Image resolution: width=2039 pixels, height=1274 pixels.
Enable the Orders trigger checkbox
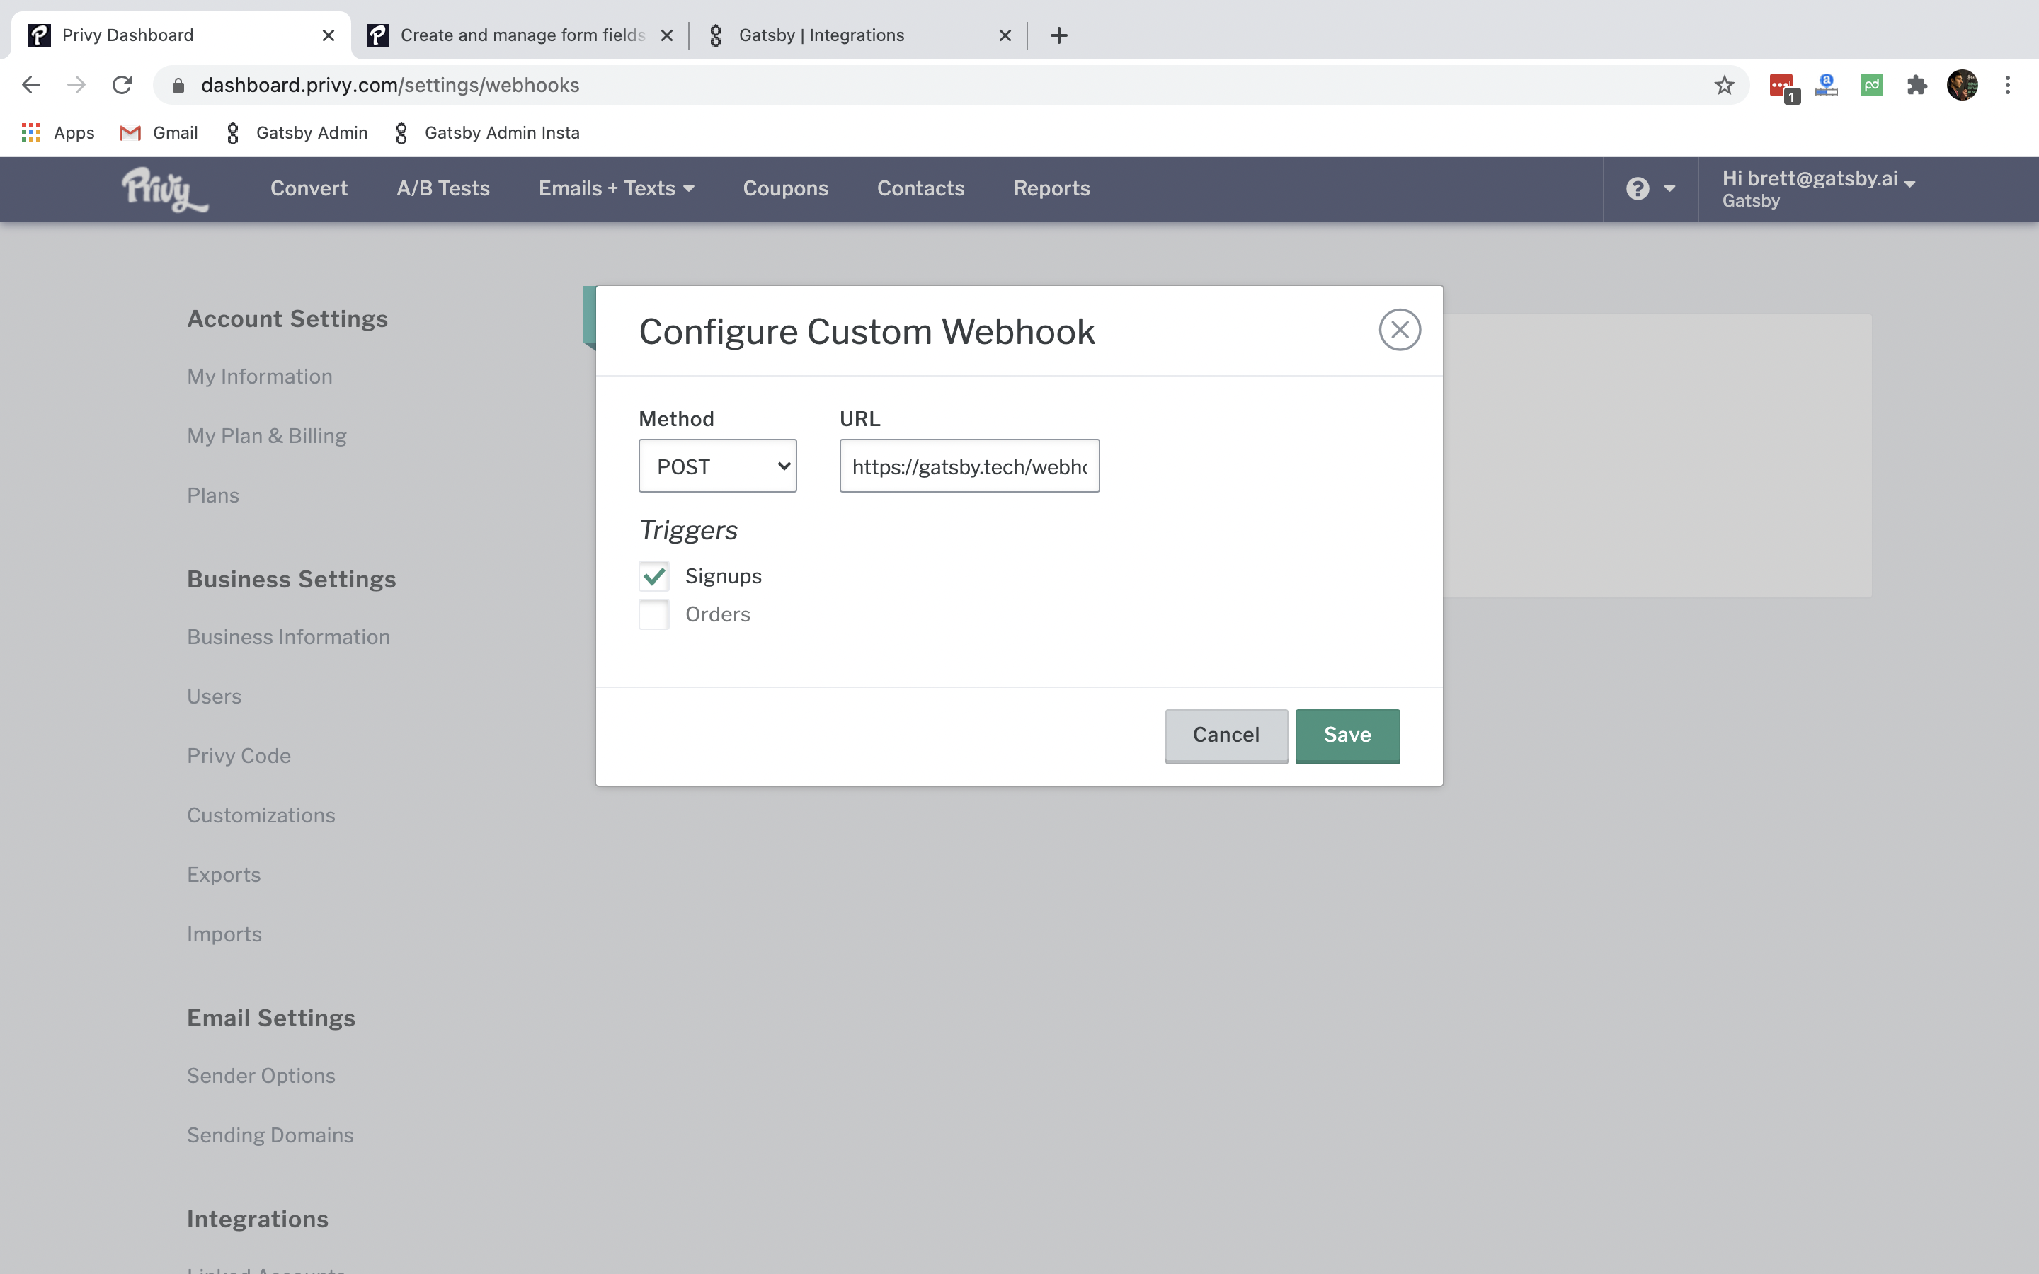pos(654,614)
